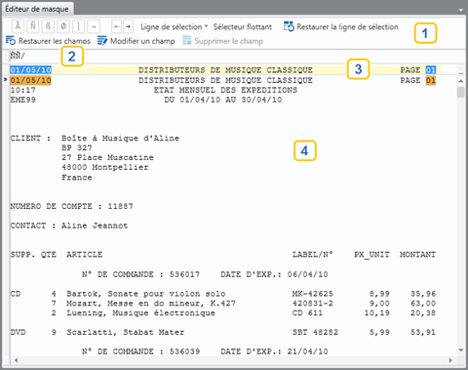Select the Éditeur de masque tab

tap(37, 9)
